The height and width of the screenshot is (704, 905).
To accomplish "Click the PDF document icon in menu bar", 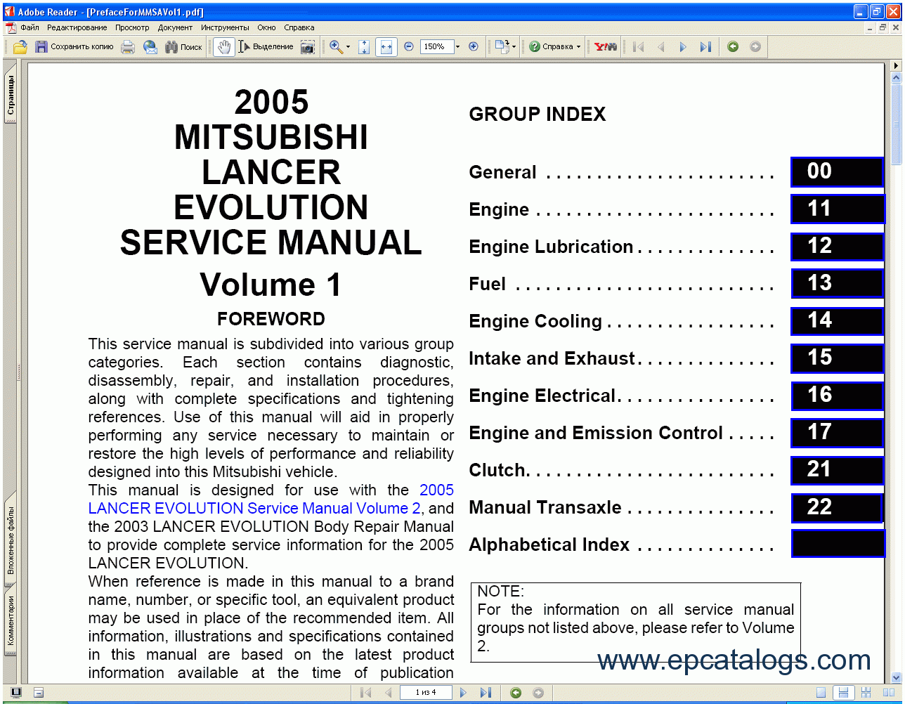I will pyautogui.click(x=11, y=27).
